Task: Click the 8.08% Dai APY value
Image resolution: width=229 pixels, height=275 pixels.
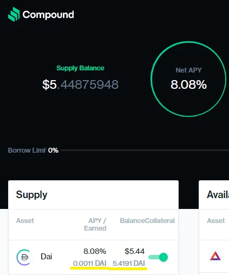Action: pos(95,251)
